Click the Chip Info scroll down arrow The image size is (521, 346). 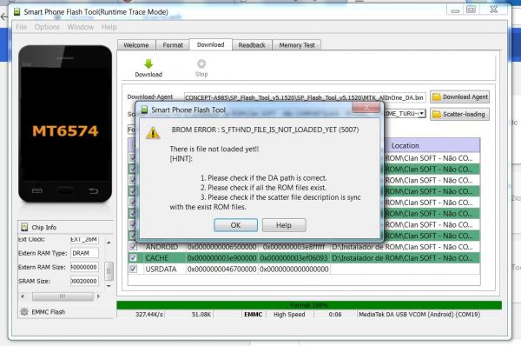(109, 286)
